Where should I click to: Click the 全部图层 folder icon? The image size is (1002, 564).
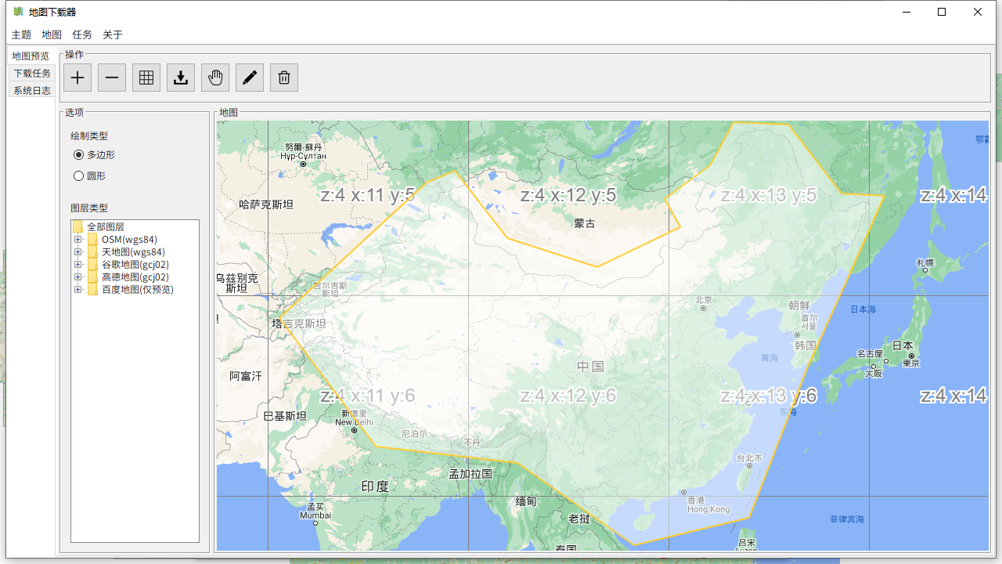(x=77, y=226)
